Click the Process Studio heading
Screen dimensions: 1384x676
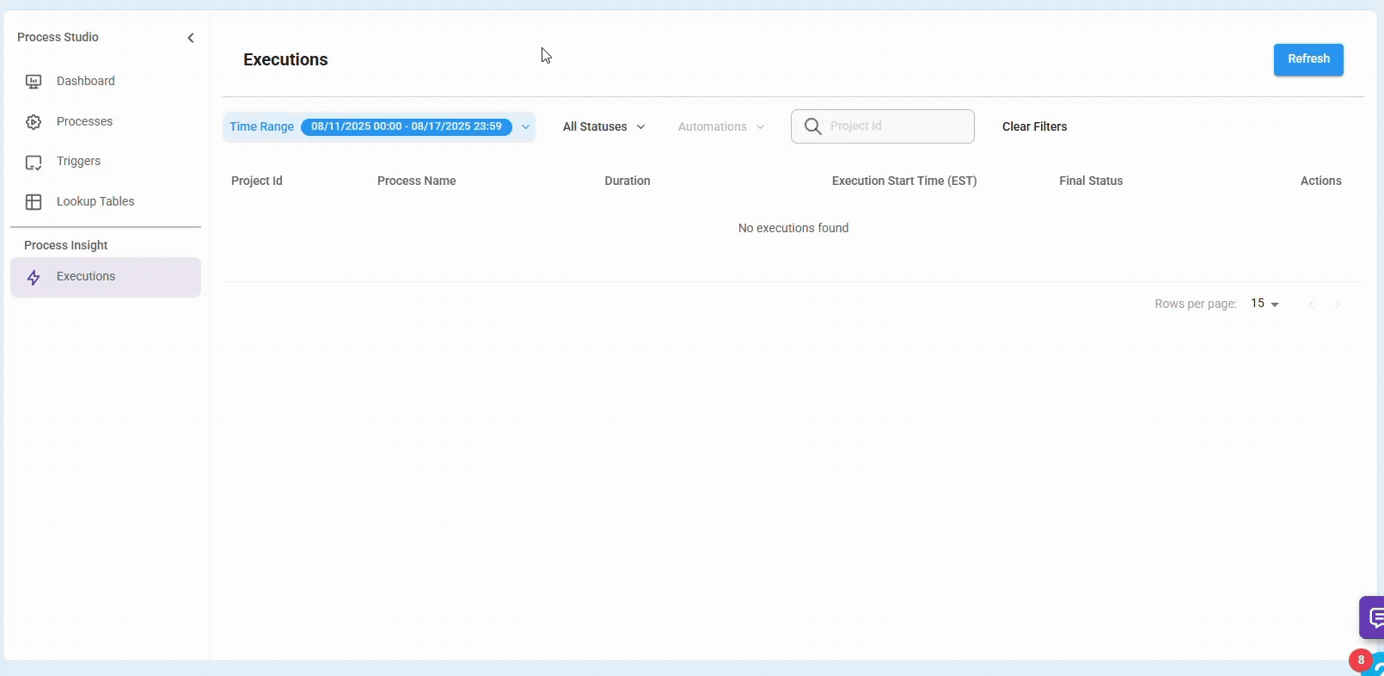[x=58, y=37]
